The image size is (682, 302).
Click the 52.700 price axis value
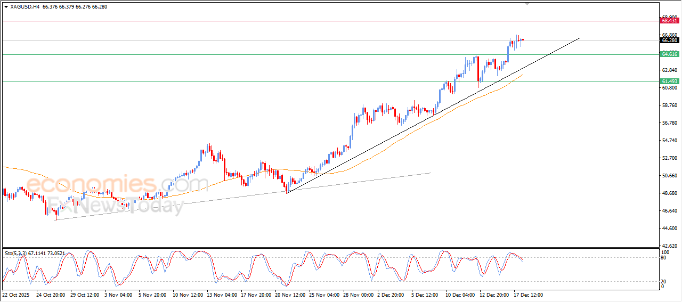pos(669,158)
